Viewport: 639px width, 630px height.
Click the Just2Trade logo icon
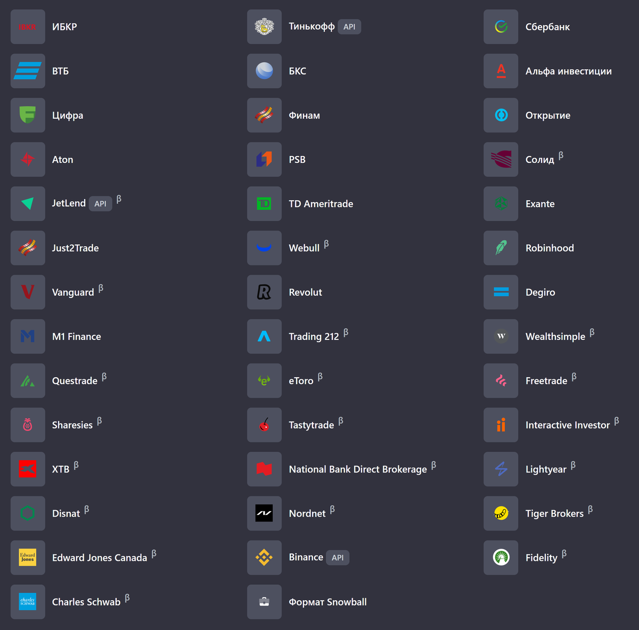[28, 247]
